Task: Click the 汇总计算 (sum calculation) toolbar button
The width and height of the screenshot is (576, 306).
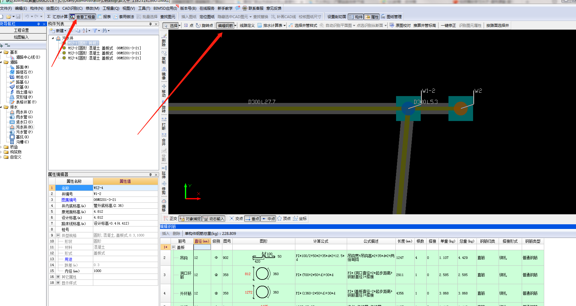Action: pyautogui.click(x=57, y=17)
